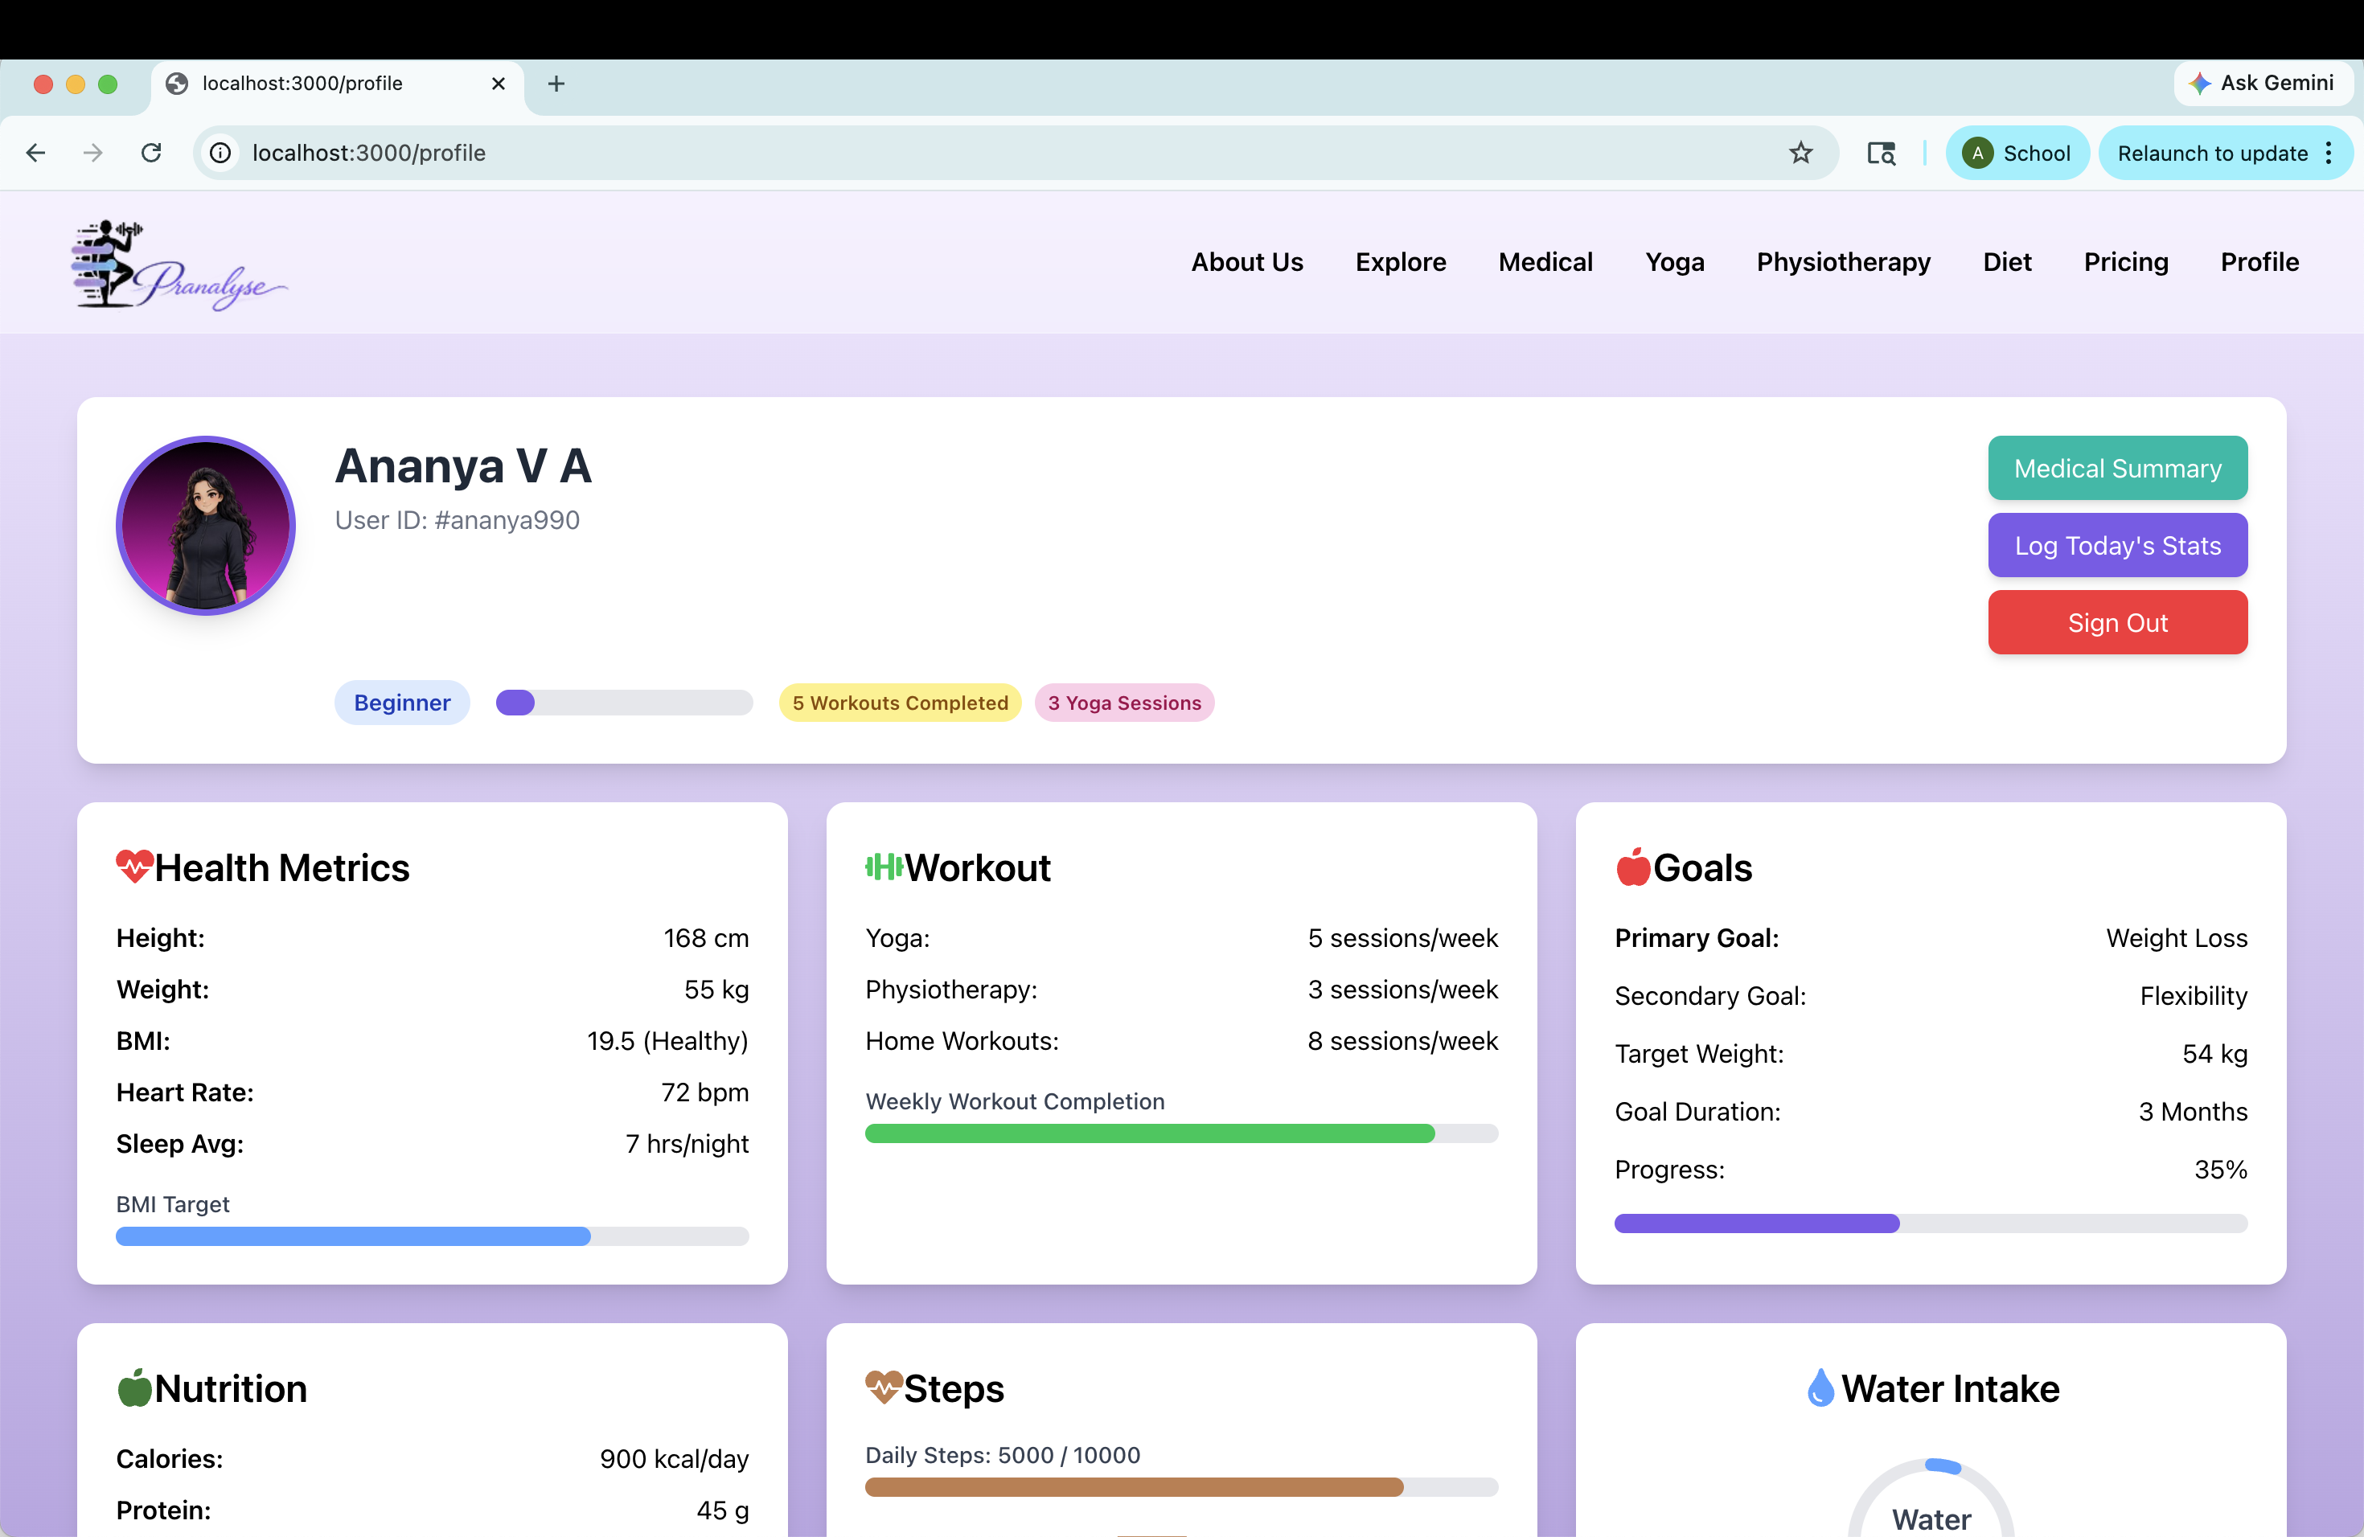Click the Goals red apple icon
This screenshot has width=2364, height=1537.
tap(1633, 867)
